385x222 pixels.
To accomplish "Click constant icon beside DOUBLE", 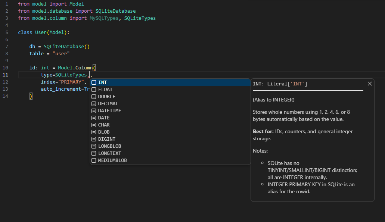I will pos(94,97).
